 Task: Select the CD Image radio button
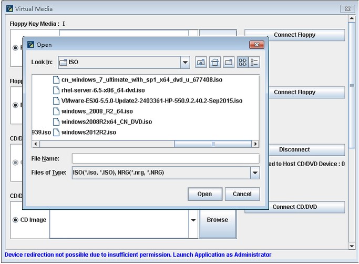point(15,220)
